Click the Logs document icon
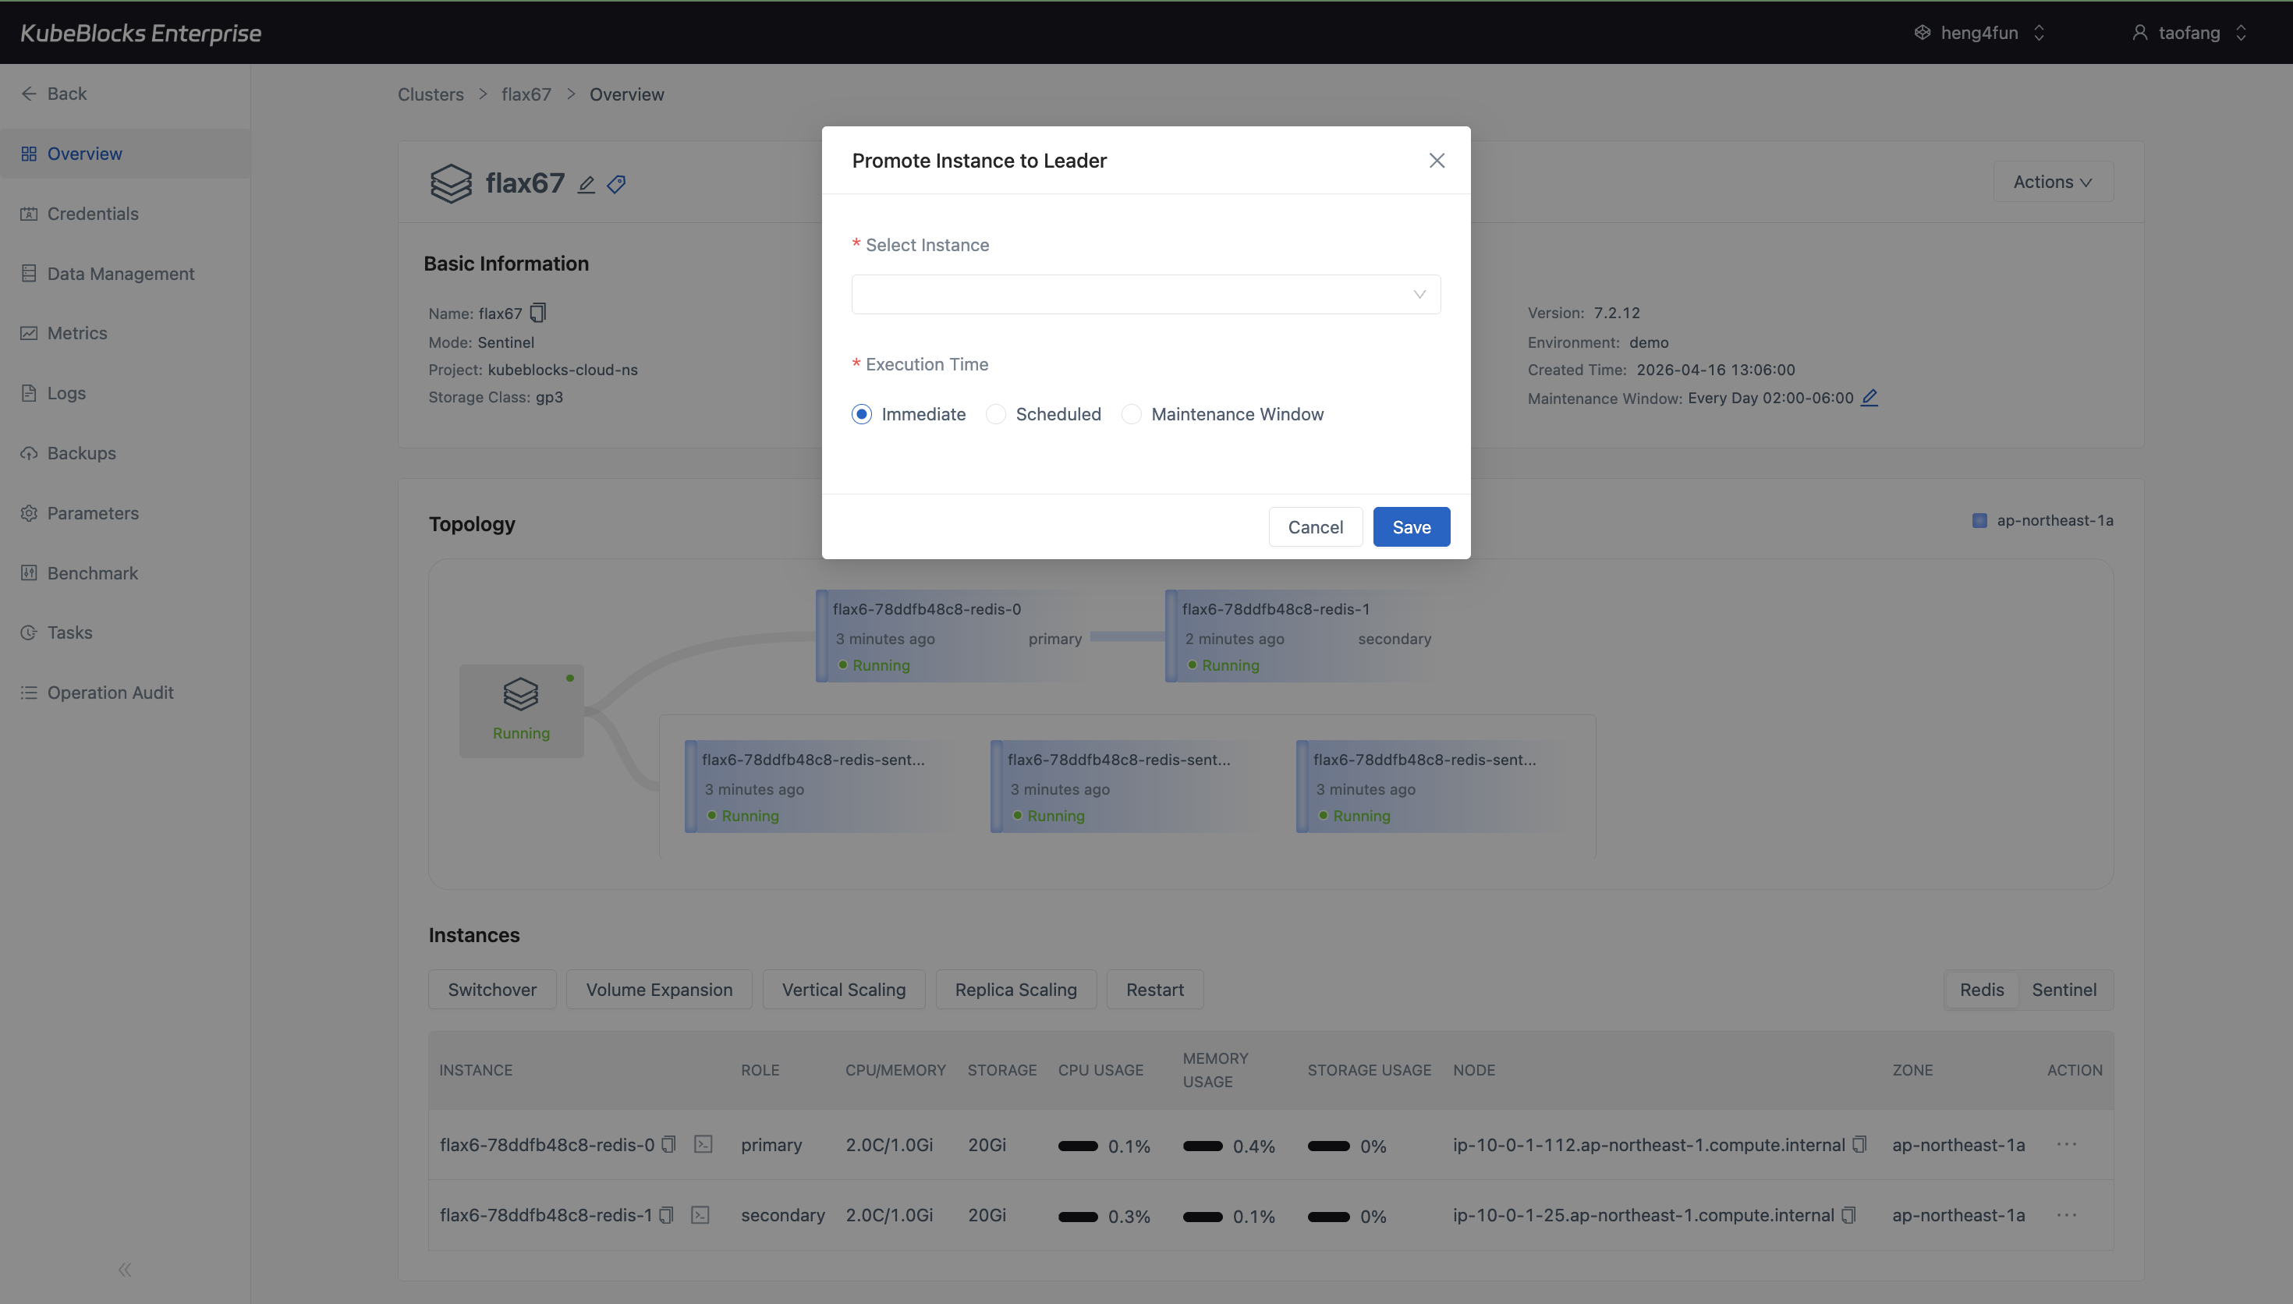This screenshot has height=1304, width=2293. click(29, 392)
